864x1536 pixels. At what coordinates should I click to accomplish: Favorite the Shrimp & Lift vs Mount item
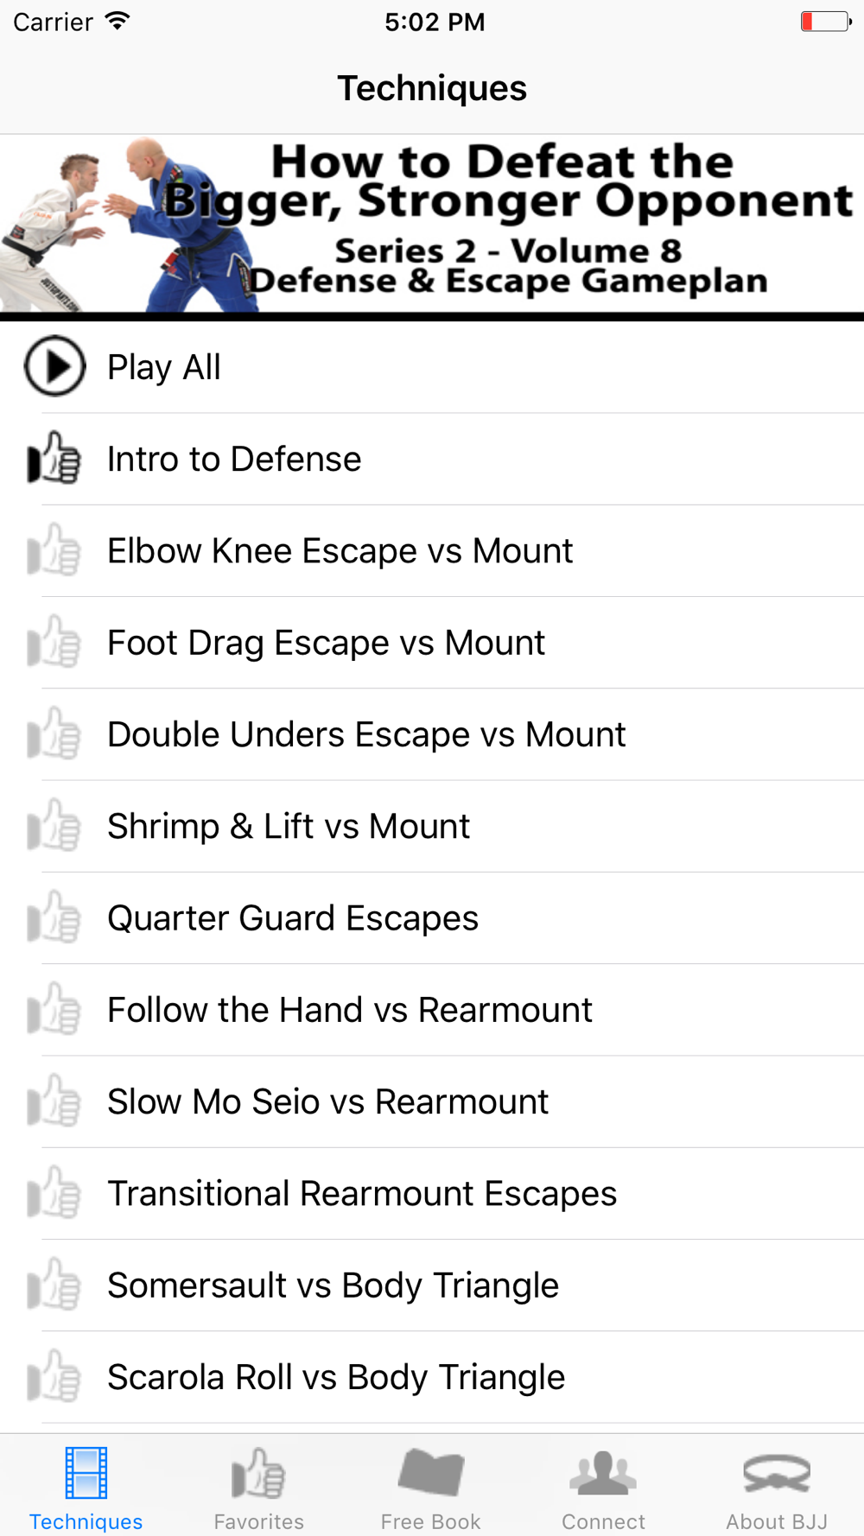(x=54, y=825)
